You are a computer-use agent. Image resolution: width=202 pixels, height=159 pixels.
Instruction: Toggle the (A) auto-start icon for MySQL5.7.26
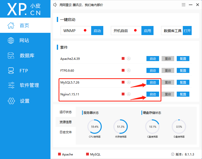click(x=129, y=82)
